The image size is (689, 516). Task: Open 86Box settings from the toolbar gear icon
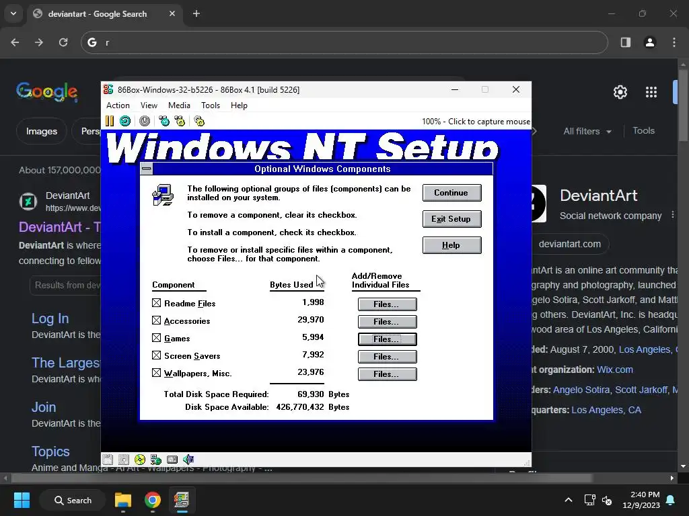[x=199, y=121]
